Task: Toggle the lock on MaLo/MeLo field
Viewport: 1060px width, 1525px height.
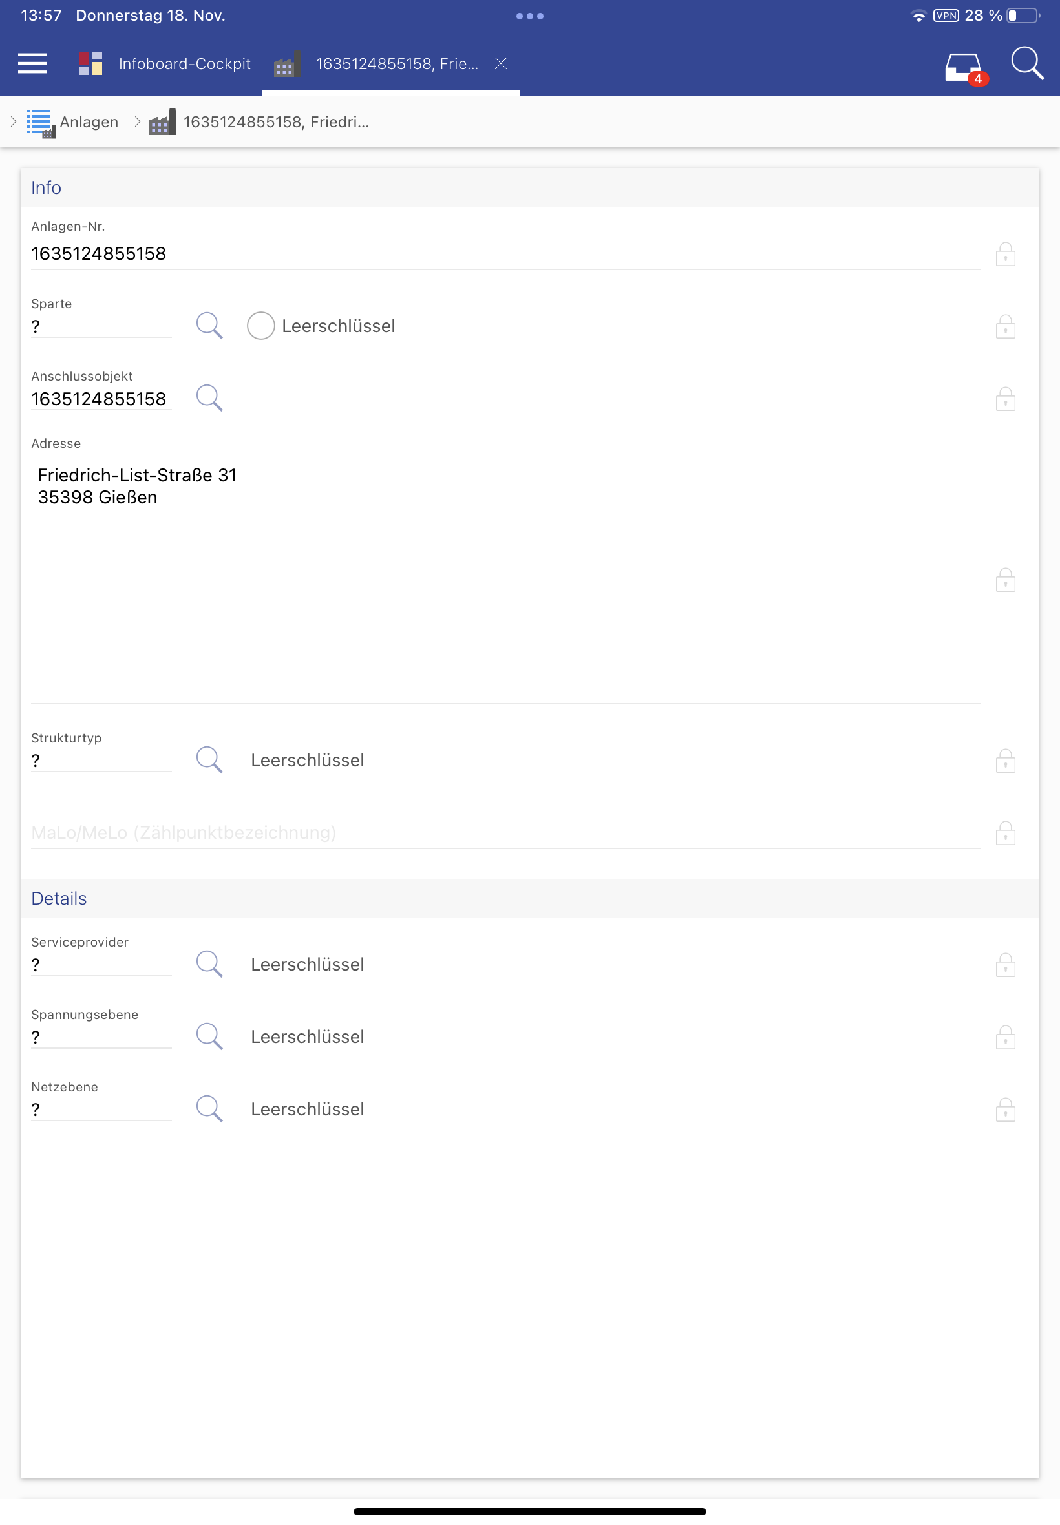Action: (1005, 833)
